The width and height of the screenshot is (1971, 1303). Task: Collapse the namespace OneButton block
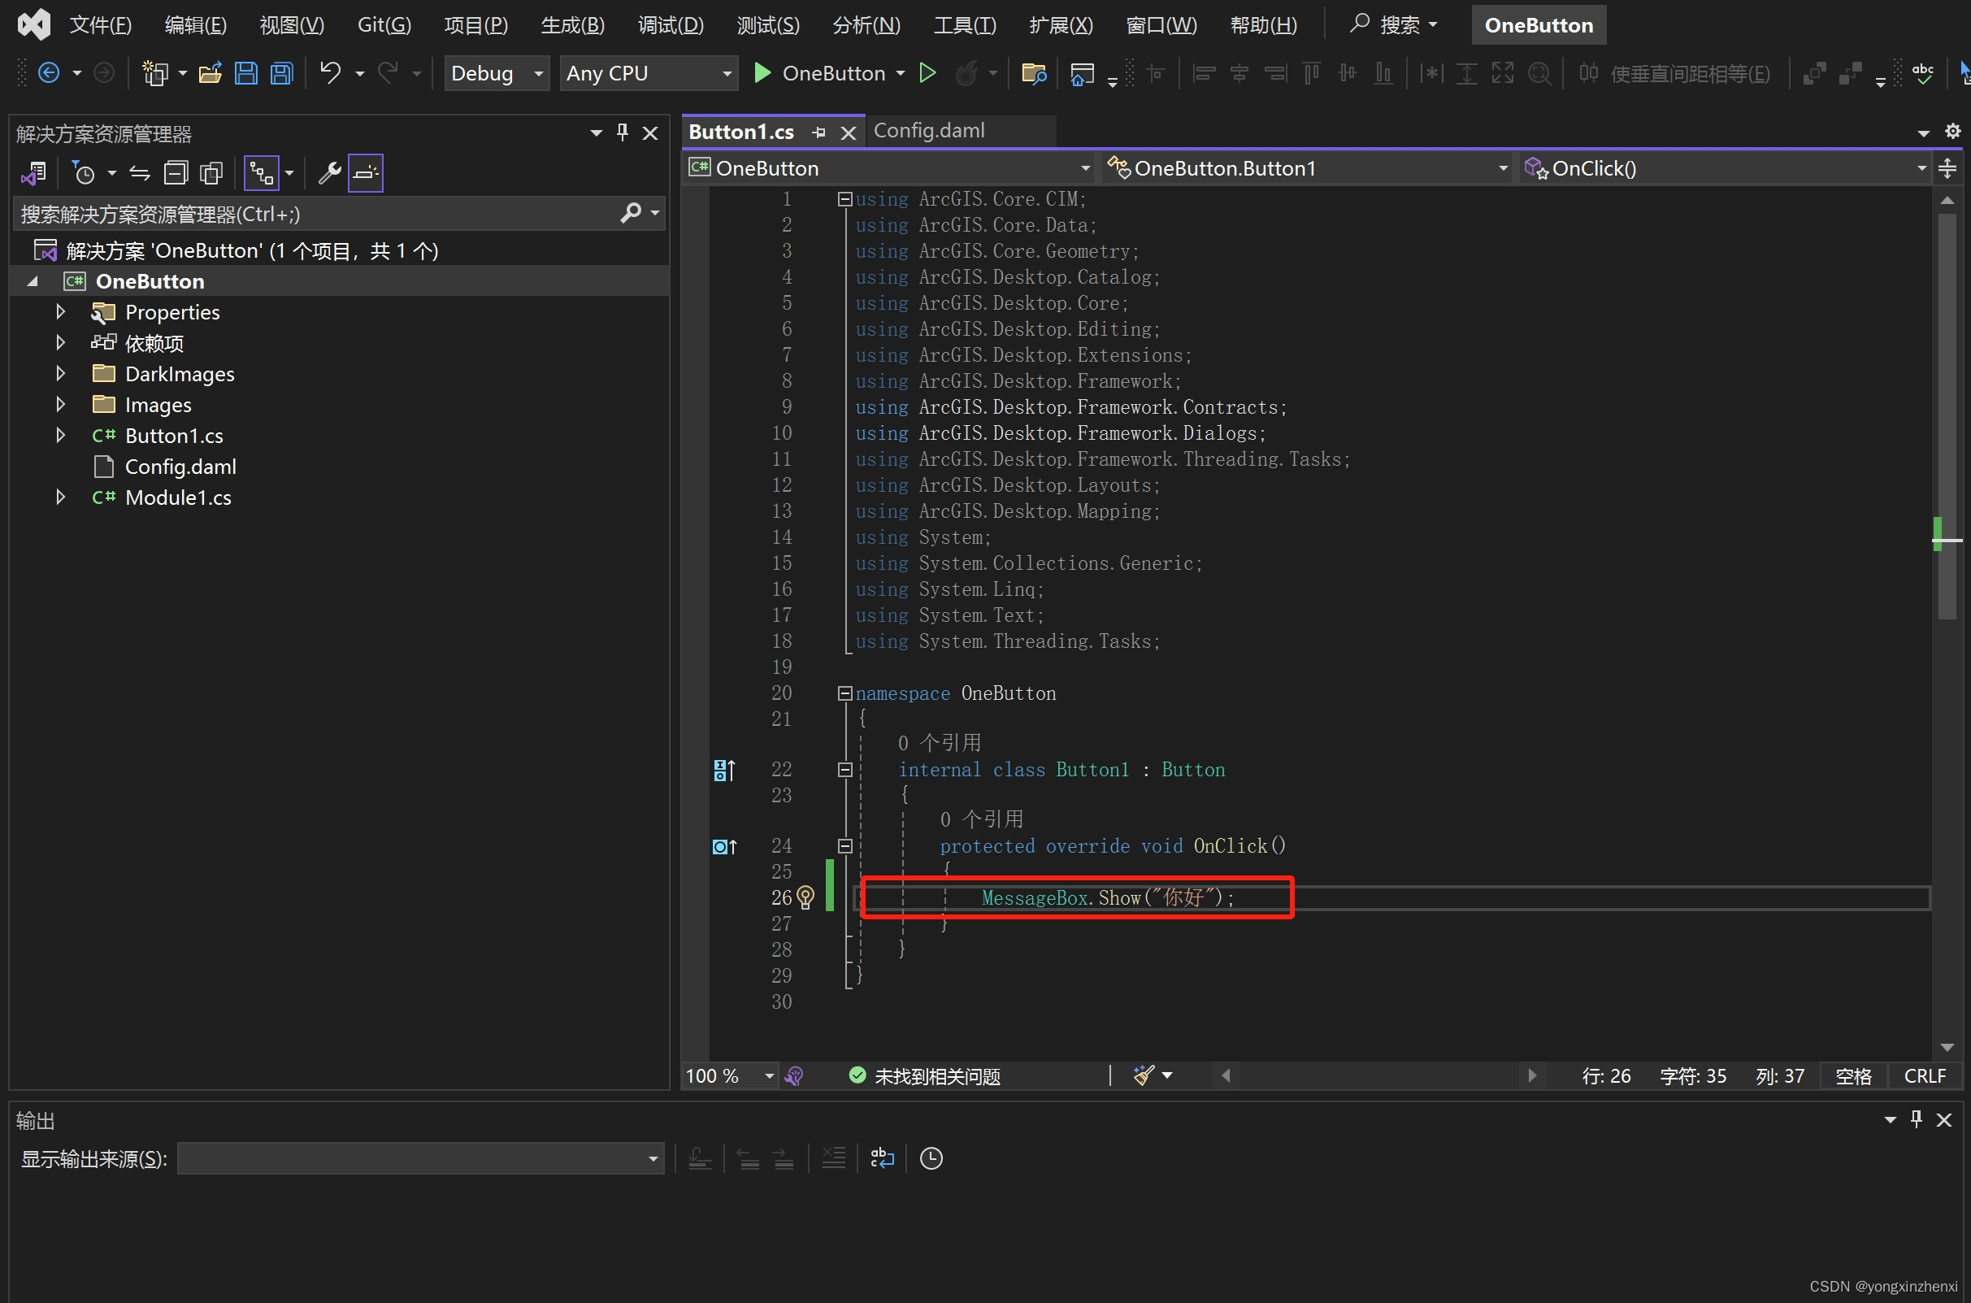point(845,693)
